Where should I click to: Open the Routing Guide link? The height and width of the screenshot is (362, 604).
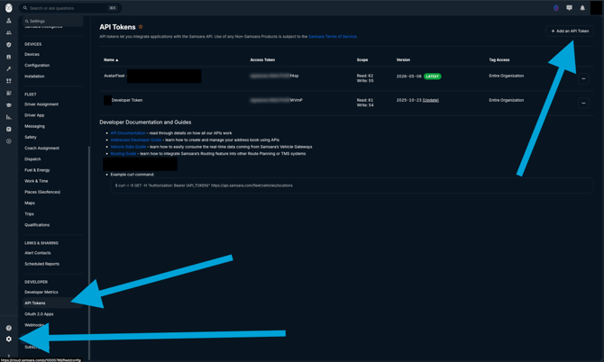click(124, 154)
